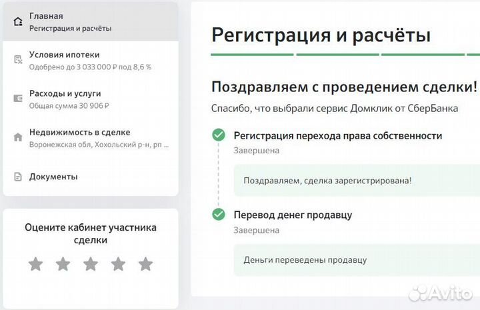480x310 pixels.
Task: Click step title 'Регистрация перехода права собственности'
Action: [x=338, y=135]
